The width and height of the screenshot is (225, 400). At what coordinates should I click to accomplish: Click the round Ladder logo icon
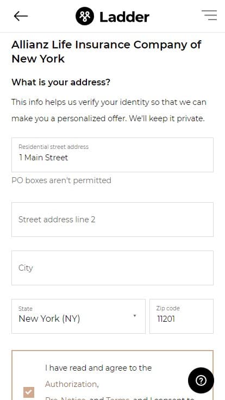coord(85,16)
